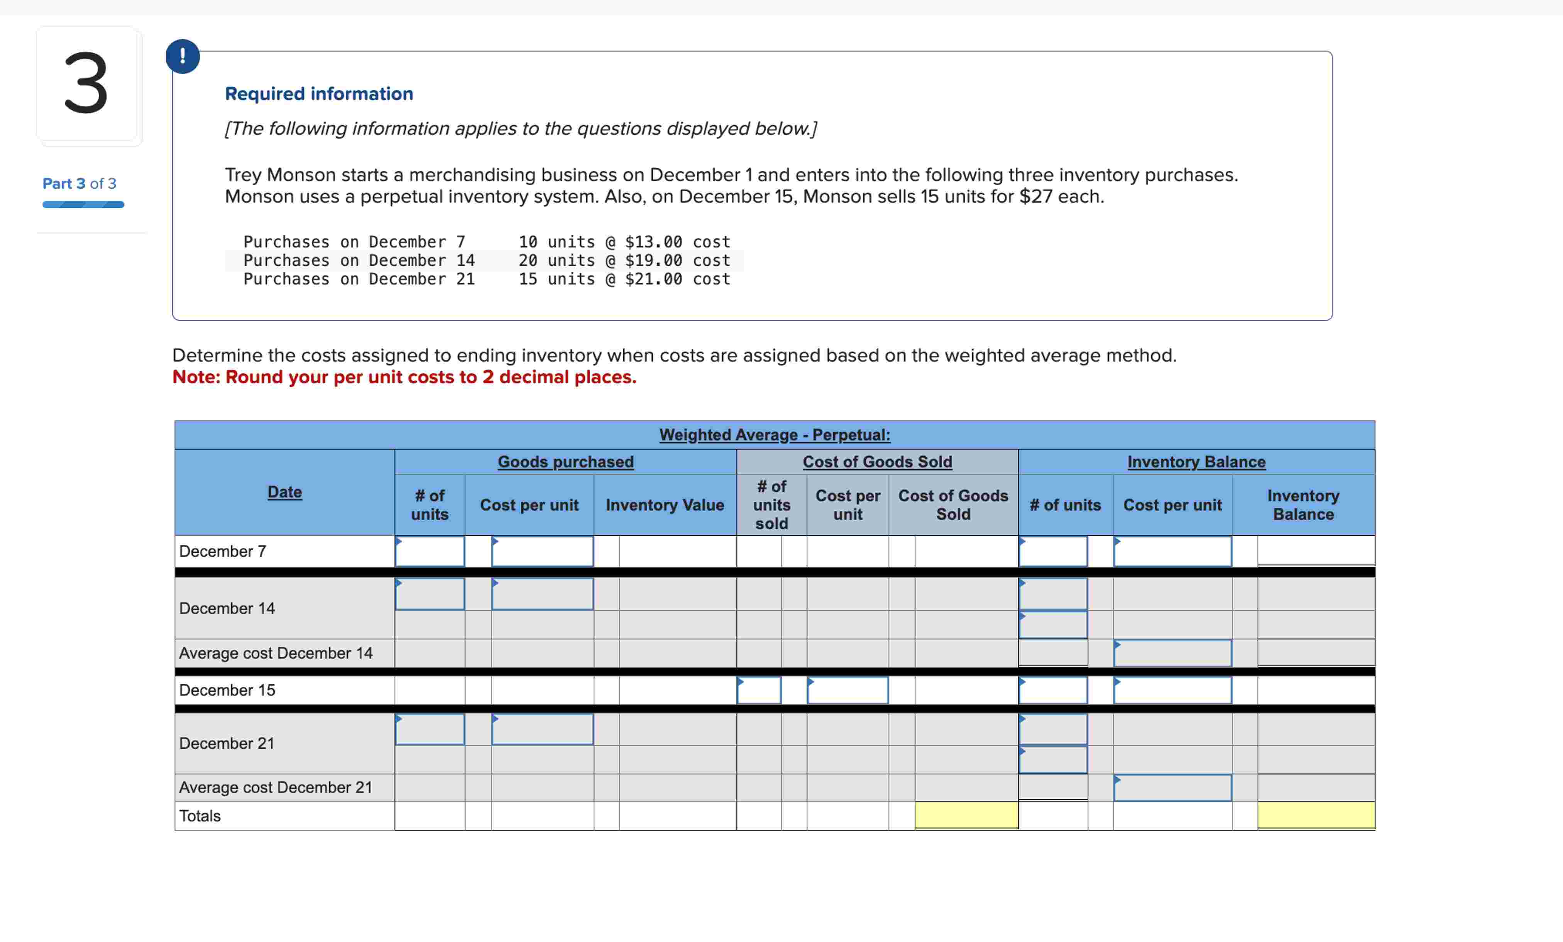Click December 14 first inventory units cell
The image size is (1563, 942).
[x=1052, y=594]
